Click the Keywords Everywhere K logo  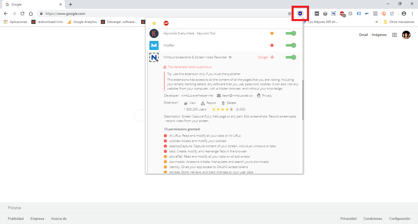[x=154, y=33]
